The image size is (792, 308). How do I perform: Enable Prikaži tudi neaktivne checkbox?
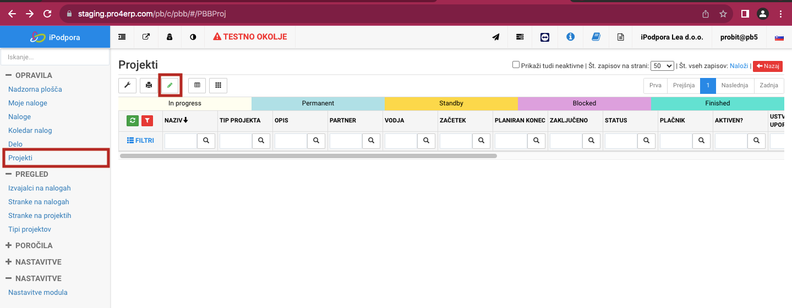tap(516, 65)
